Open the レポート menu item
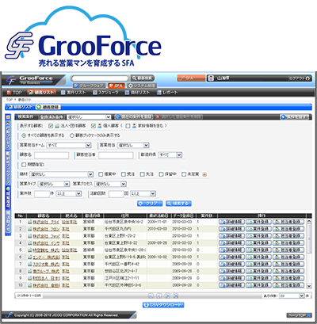The image size is (317, 324). (x=167, y=93)
